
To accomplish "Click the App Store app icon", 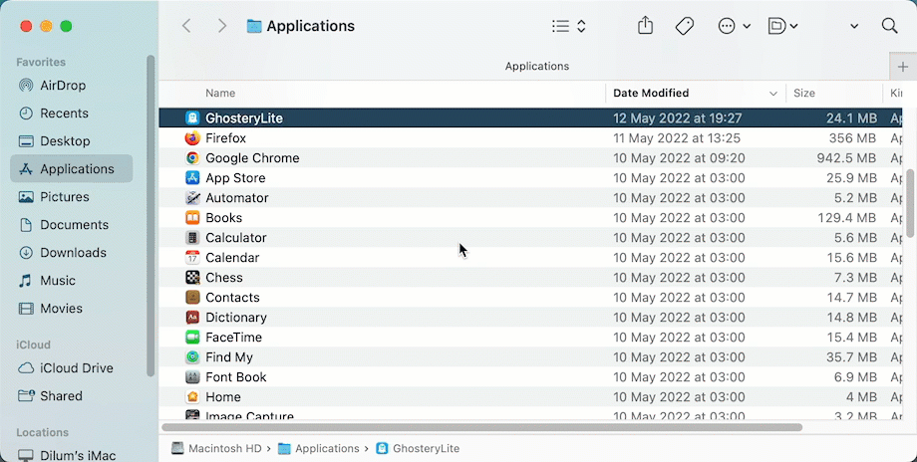I will 192,177.
